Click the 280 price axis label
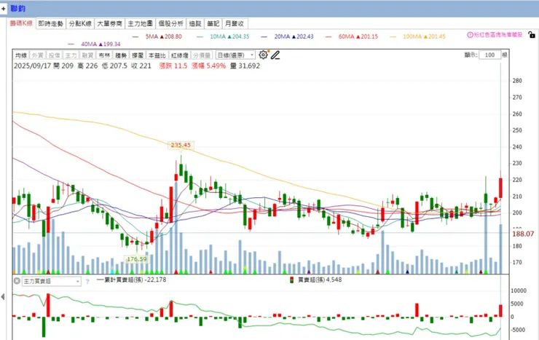This screenshot has width=539, height=340. point(517,81)
